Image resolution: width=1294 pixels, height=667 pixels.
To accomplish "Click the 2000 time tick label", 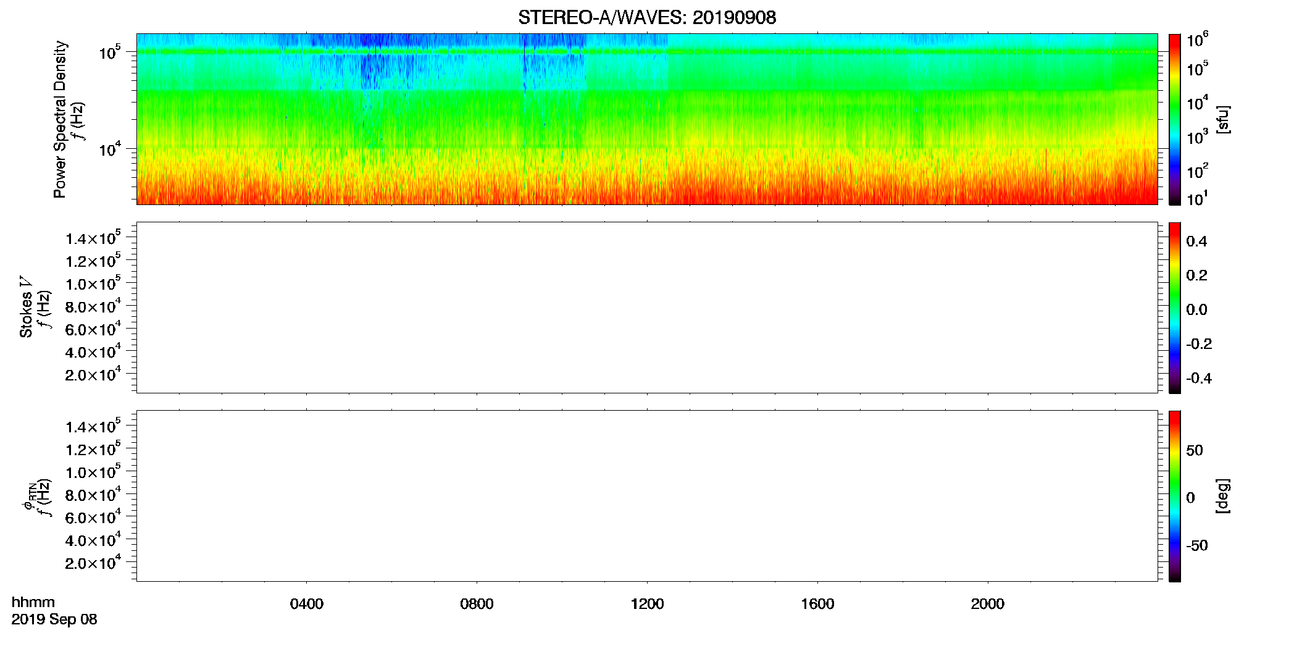I will click(987, 604).
